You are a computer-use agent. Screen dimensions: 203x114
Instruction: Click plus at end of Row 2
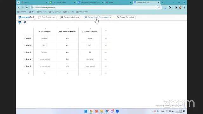pos(106,46)
